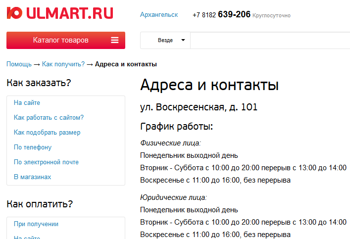
Task: Click the address ул. Воскресенская, д. 101
Action: pos(199,107)
